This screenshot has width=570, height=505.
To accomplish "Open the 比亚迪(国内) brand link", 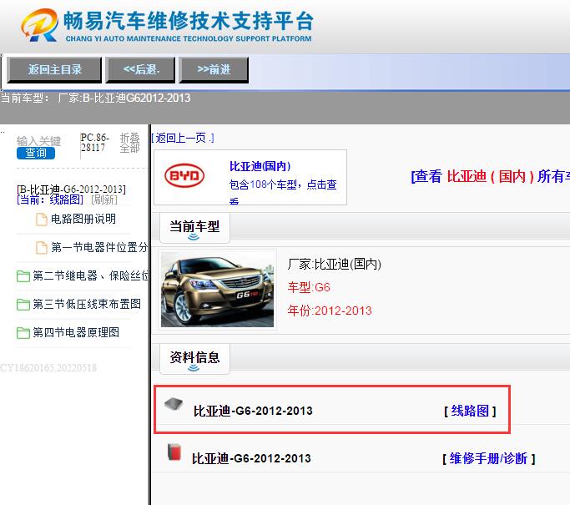I will point(260,166).
